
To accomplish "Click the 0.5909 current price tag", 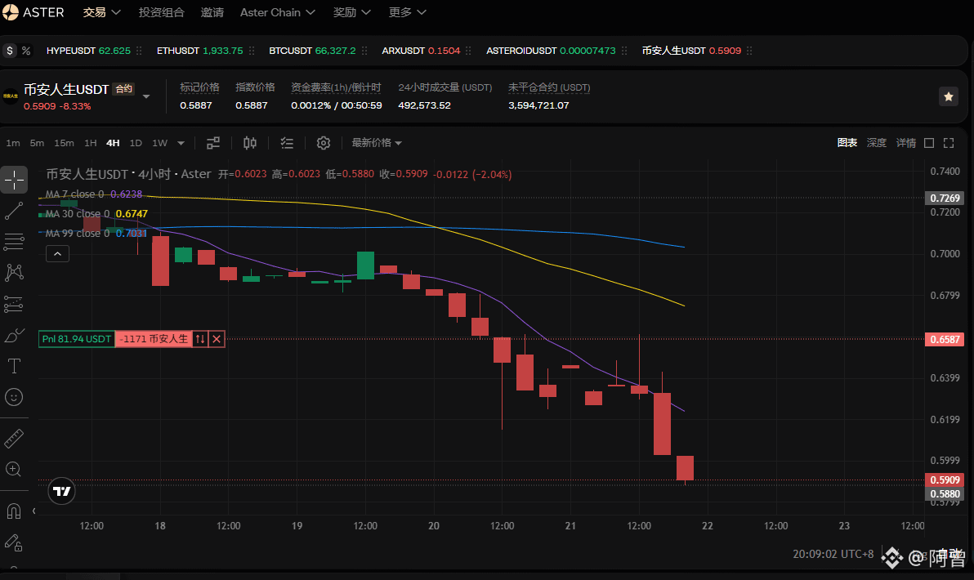I will point(945,480).
